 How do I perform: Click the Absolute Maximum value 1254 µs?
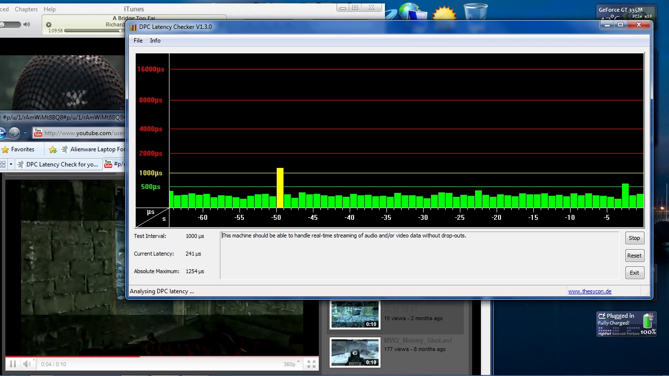[x=195, y=271]
